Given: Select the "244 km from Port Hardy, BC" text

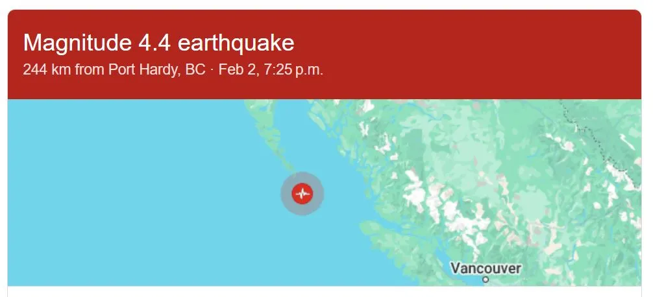Looking at the screenshot, I should pos(114,70).
